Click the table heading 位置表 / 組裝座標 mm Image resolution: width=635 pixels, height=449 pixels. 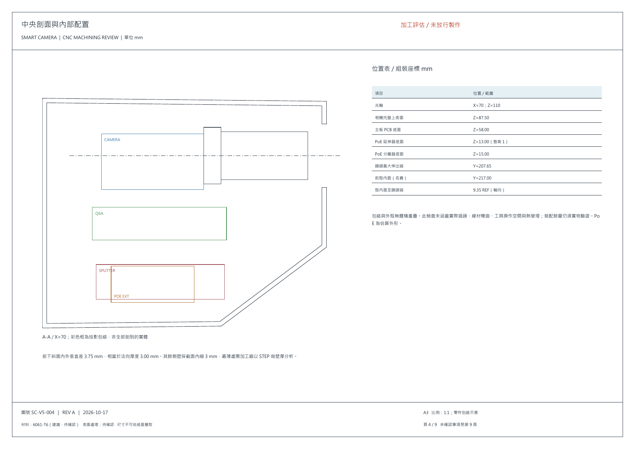pos(402,69)
